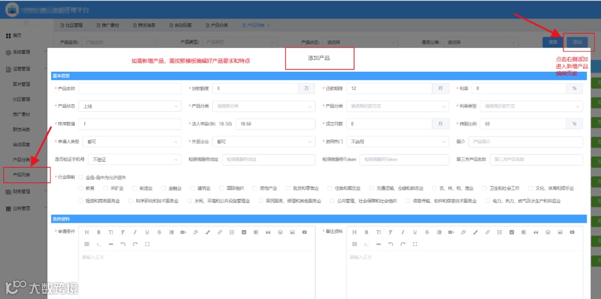
Task: Toggle fullscreen for 申请条件 editor
Action: (147, 244)
